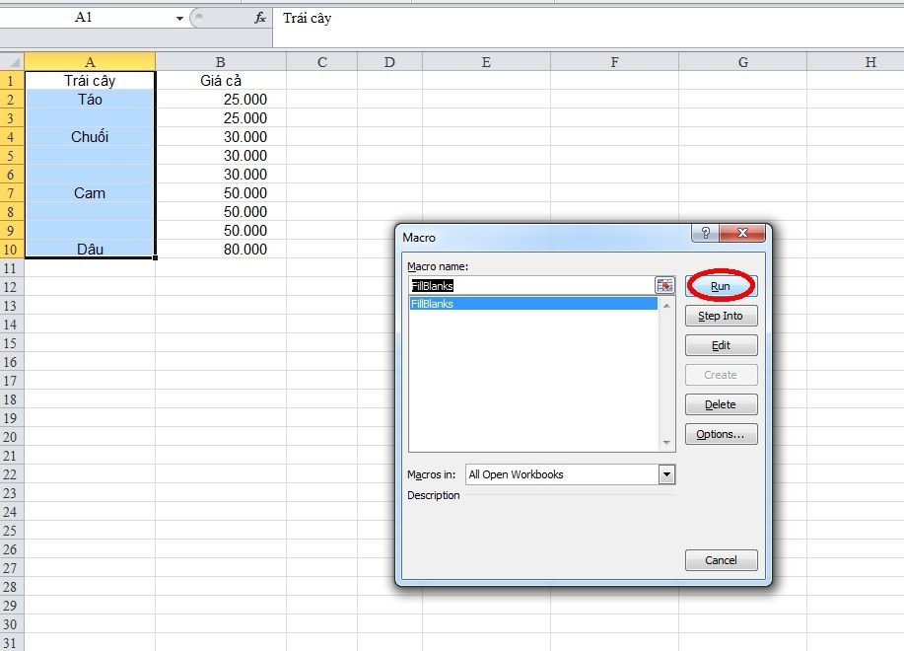Viewport: 904px width, 651px height.
Task: Select column B header
Action: click(x=220, y=62)
